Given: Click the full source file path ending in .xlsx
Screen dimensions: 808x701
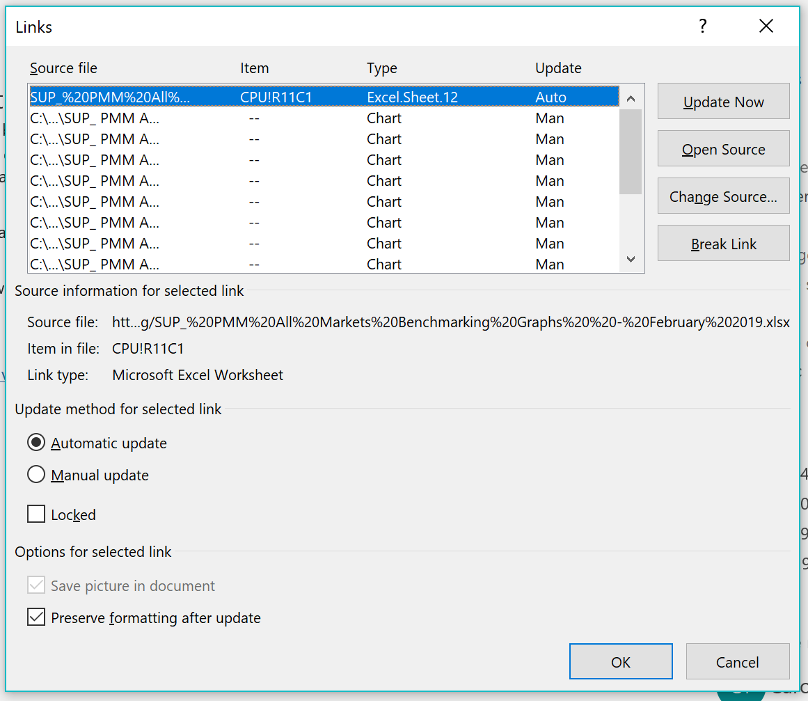Looking at the screenshot, I should 451,322.
